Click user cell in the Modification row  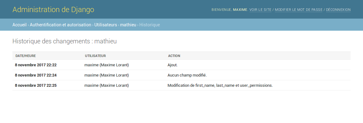[x=106, y=85]
